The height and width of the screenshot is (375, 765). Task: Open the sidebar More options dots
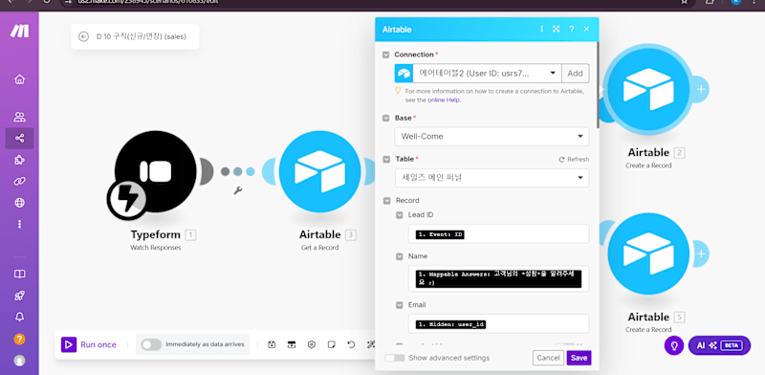19,224
